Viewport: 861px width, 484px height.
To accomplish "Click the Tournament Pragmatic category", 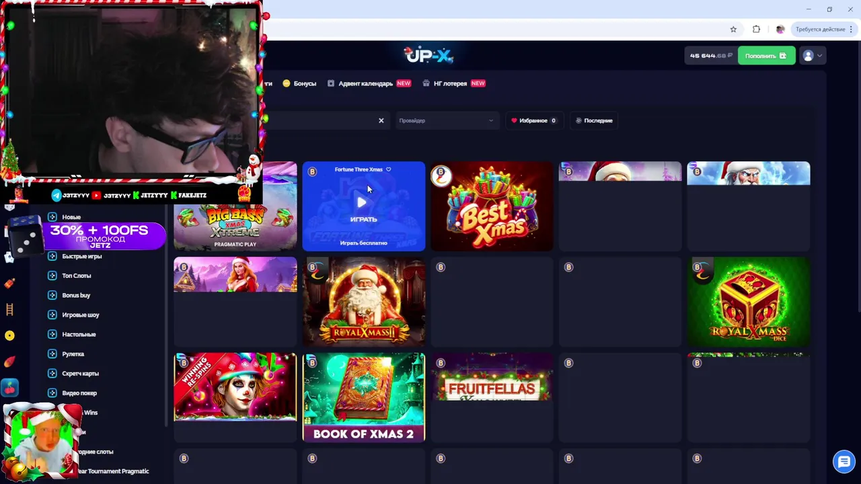I will tap(113, 471).
